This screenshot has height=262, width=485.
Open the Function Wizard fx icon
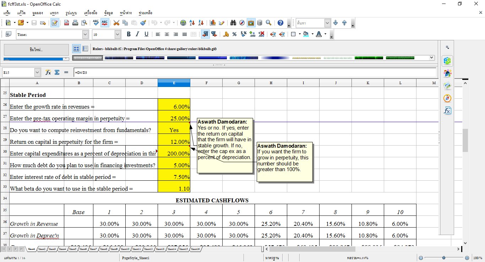click(x=48, y=72)
